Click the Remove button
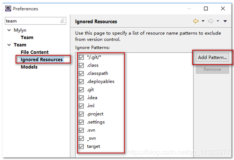234x160 pixels. pyautogui.click(x=212, y=69)
